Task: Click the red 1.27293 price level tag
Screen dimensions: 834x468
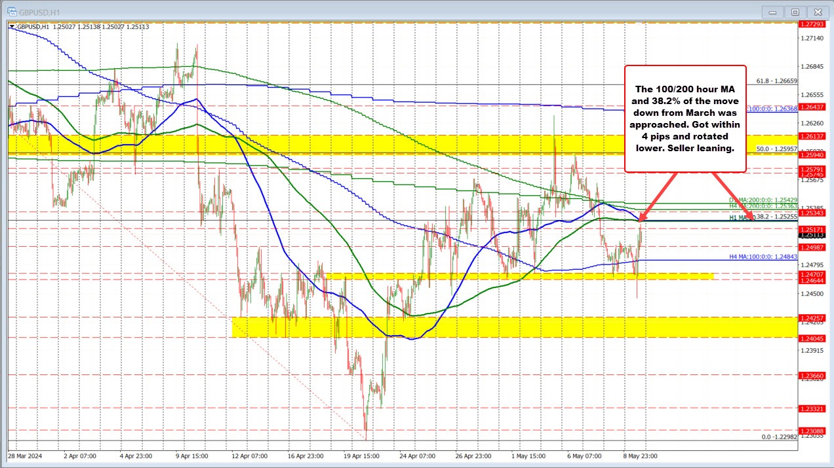Action: [812, 24]
